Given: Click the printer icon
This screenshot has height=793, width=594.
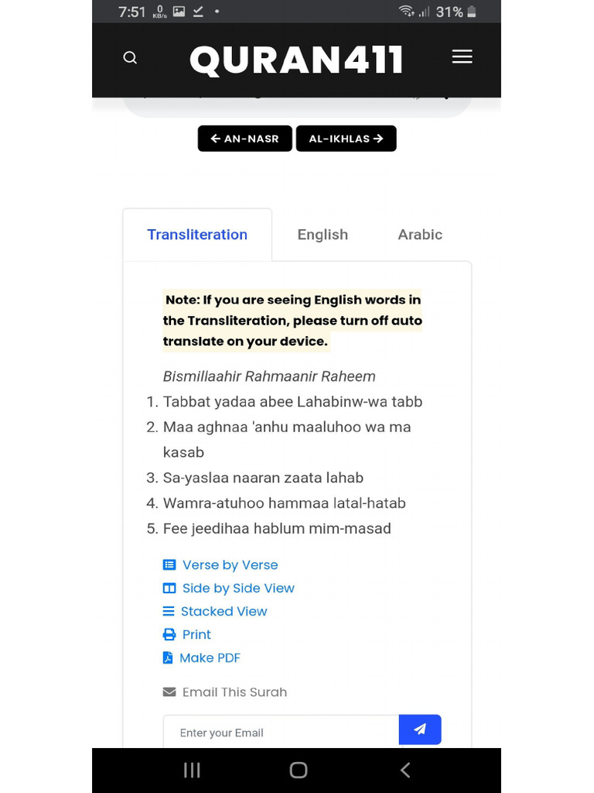Looking at the screenshot, I should coord(169,635).
